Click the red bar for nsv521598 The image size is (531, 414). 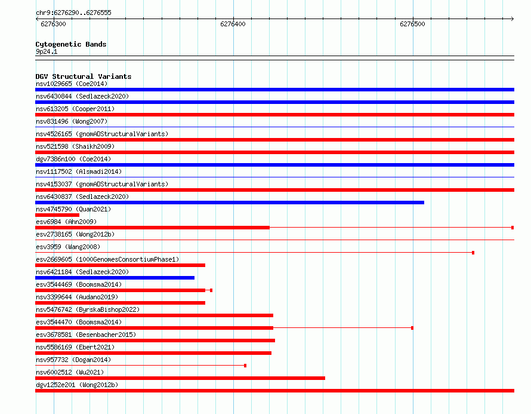[274, 152]
